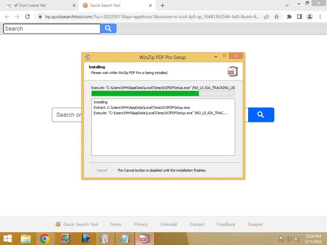Open the installer package taskbar icon

(105, 239)
